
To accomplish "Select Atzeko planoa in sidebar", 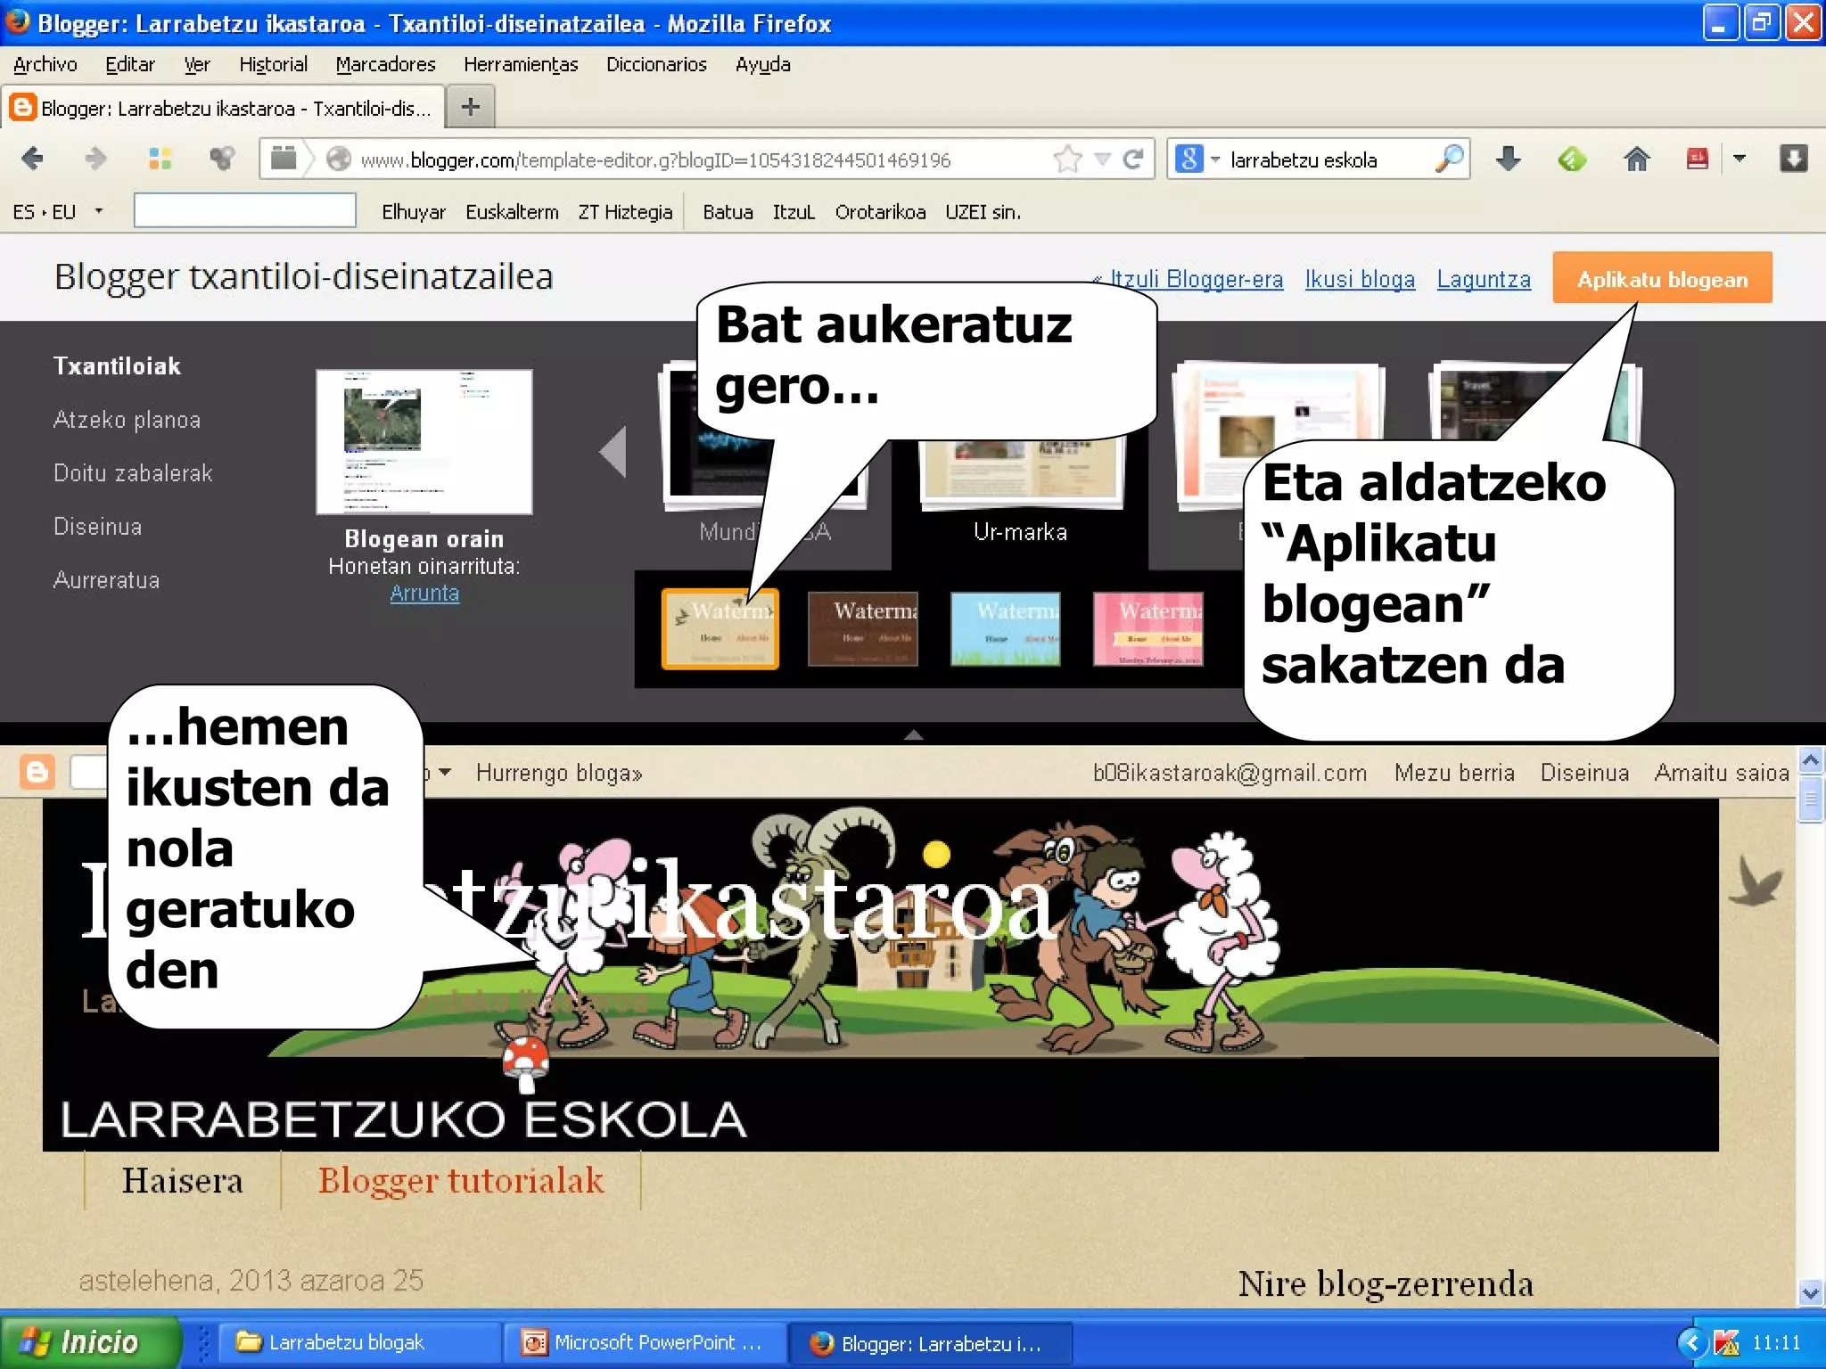I will click(127, 420).
